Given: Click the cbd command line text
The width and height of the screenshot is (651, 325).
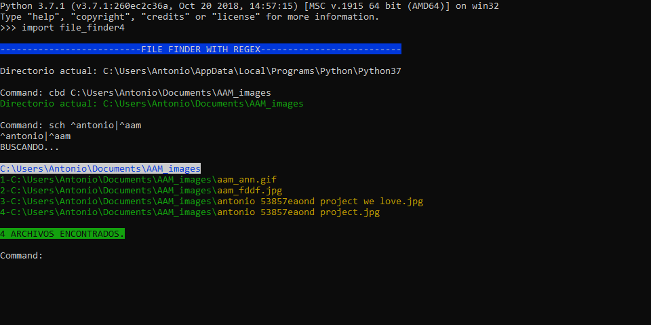Looking at the screenshot, I should [x=136, y=93].
